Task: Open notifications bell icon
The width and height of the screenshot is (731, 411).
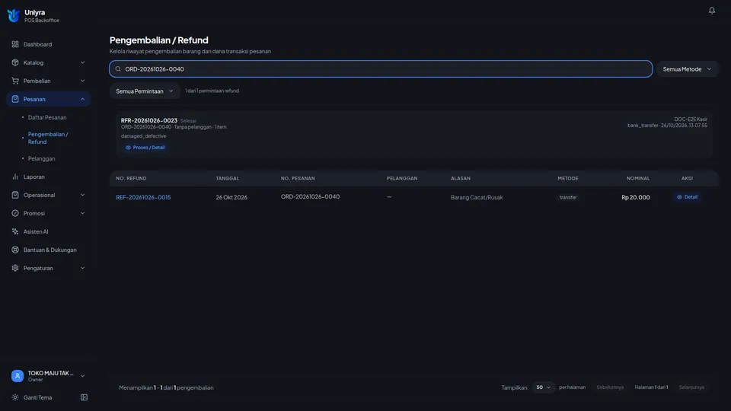Action: 711,10
